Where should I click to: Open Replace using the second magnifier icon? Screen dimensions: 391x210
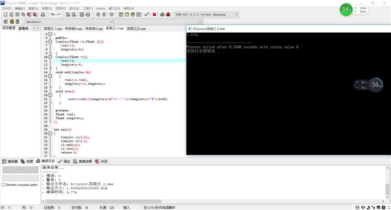74,15
